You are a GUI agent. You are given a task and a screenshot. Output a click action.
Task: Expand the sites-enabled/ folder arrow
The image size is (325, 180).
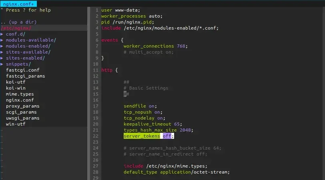pos(2,58)
